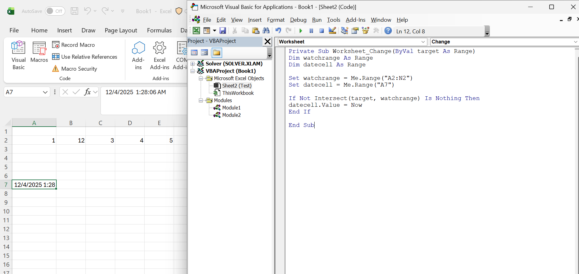Switch to the Home ribbon tab
579x274 pixels.
tap(39, 30)
